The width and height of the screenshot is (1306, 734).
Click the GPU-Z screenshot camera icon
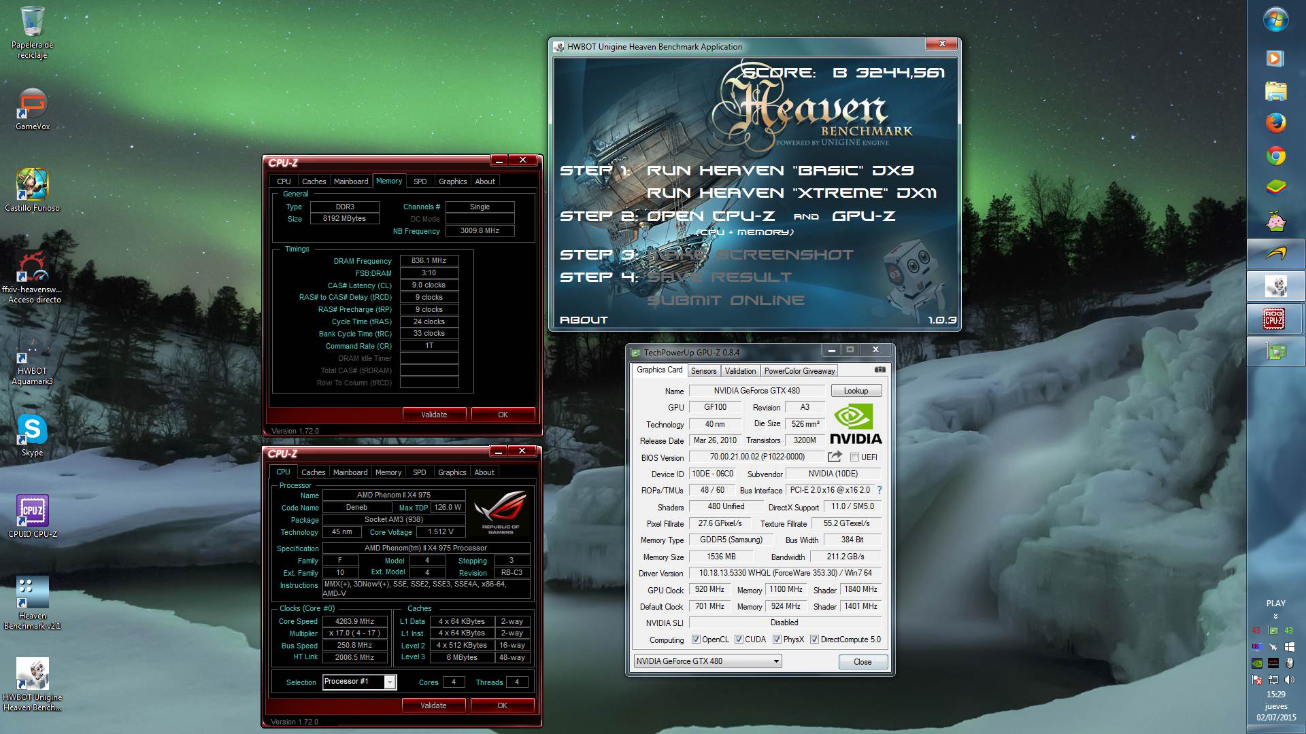(x=880, y=370)
